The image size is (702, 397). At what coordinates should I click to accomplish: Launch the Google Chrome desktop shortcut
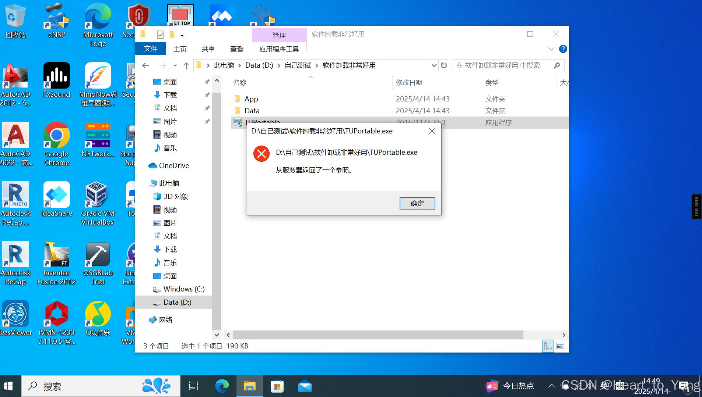[x=57, y=144]
